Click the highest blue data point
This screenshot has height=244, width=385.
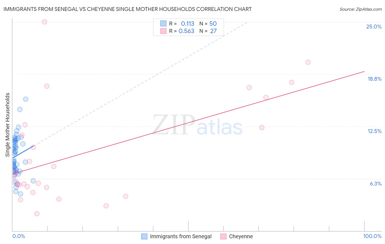tap(25, 99)
